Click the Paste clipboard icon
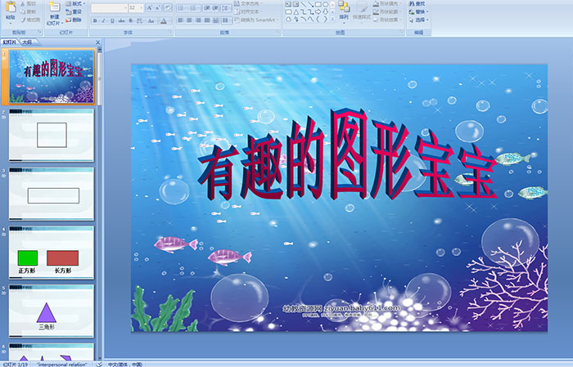 [11, 7]
